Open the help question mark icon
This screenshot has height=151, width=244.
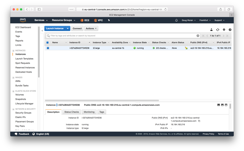[x=230, y=29]
